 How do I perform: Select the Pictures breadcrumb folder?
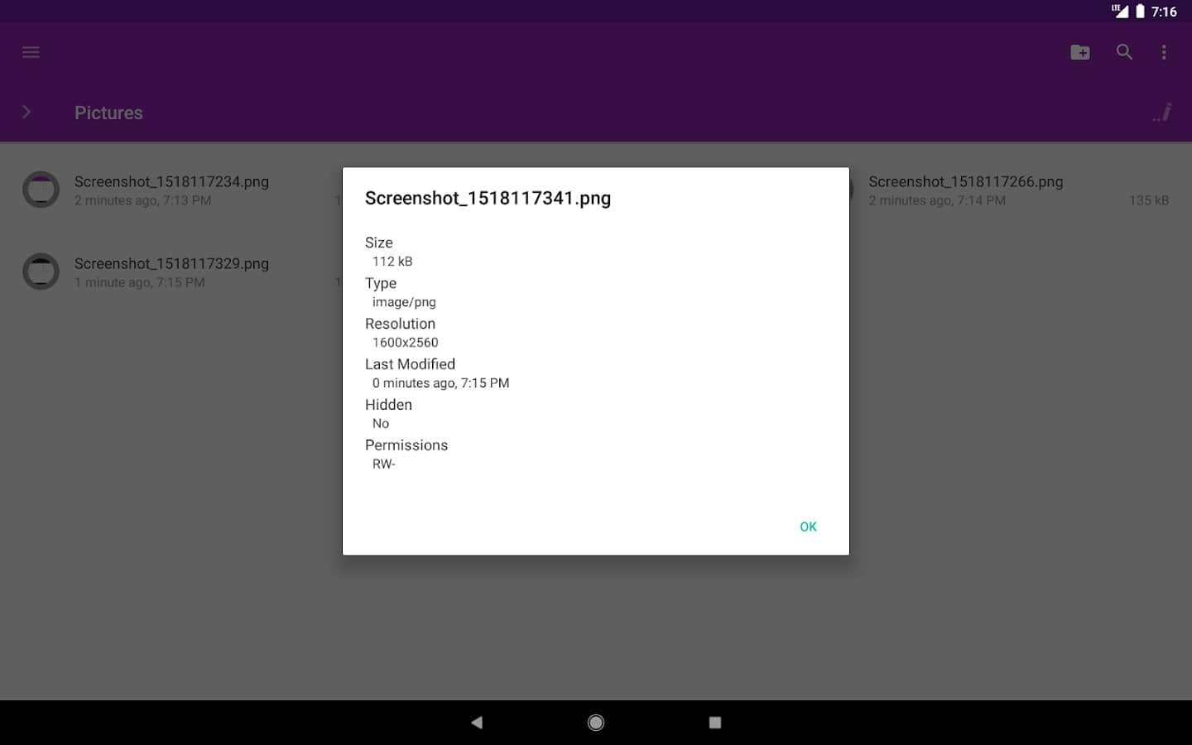[x=108, y=113]
